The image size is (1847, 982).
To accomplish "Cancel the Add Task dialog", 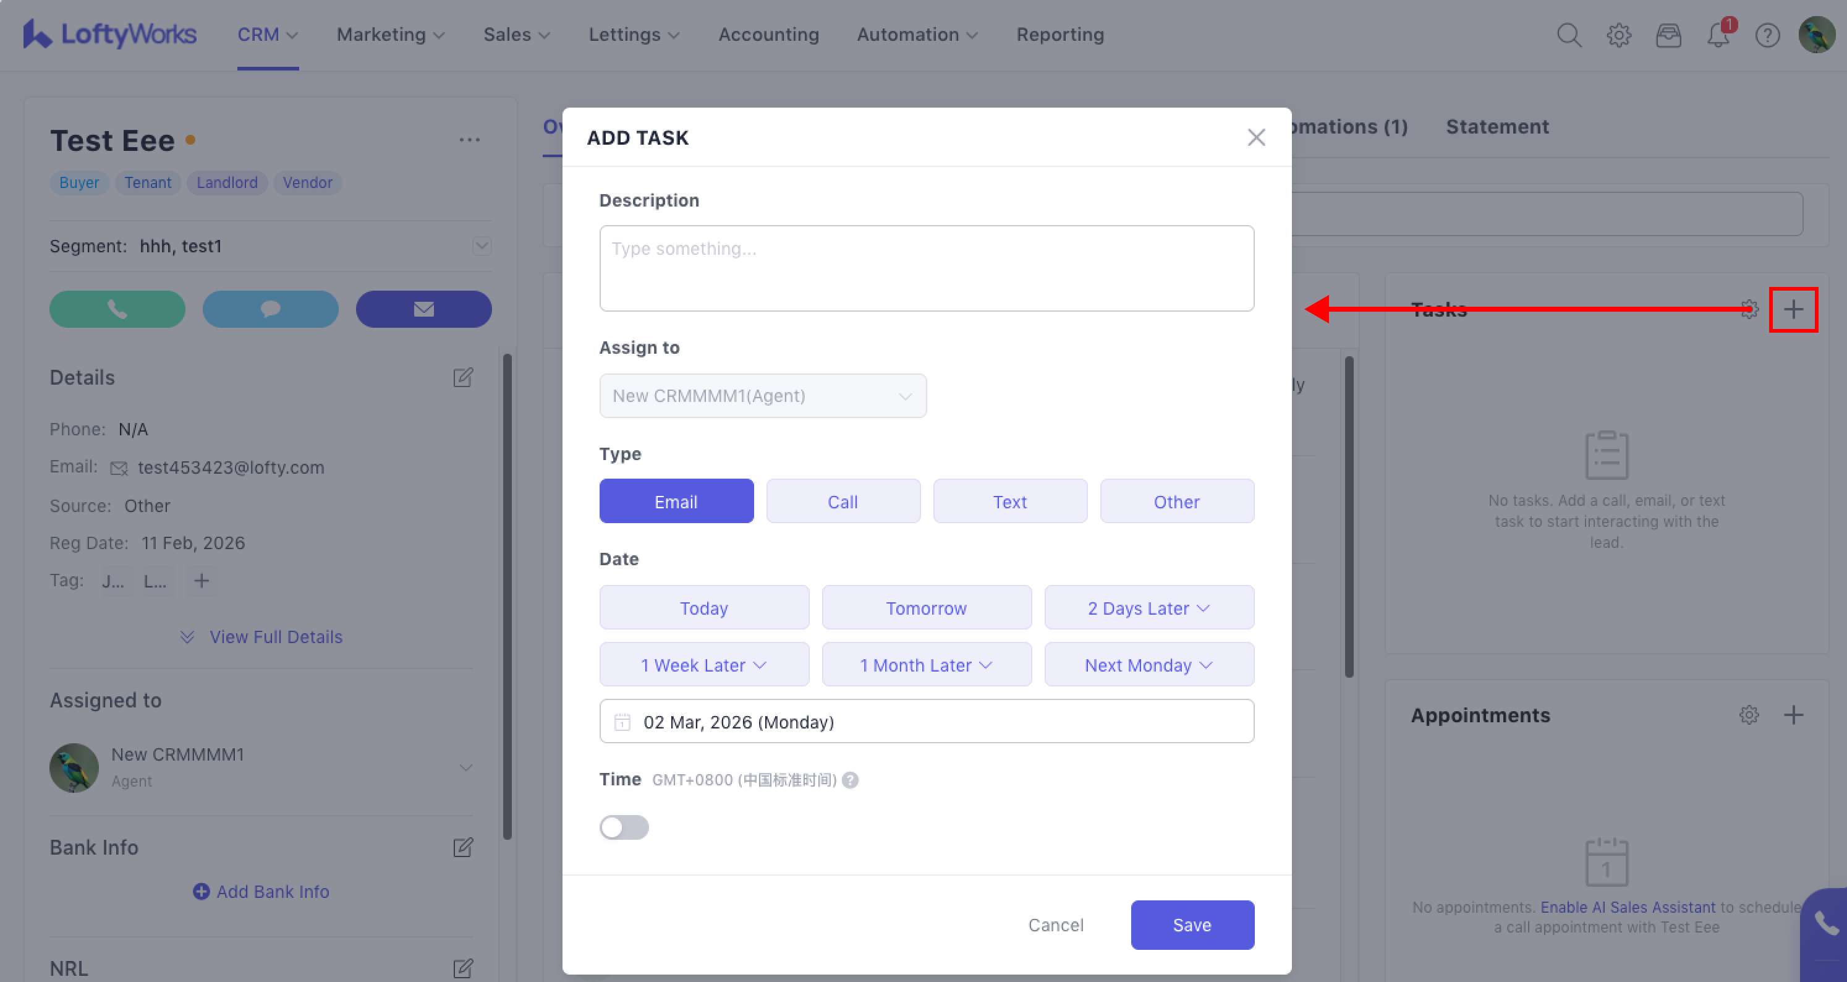I will 1055,924.
